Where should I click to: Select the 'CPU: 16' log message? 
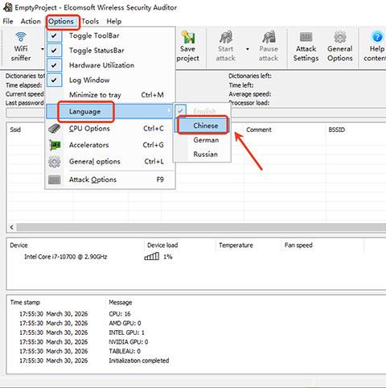tap(120, 314)
